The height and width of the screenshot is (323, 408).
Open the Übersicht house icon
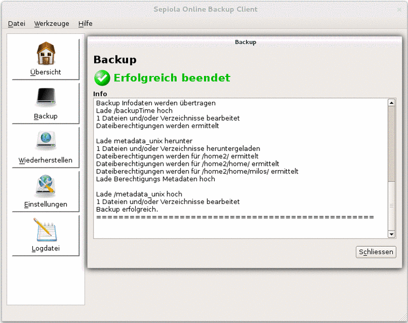point(46,53)
